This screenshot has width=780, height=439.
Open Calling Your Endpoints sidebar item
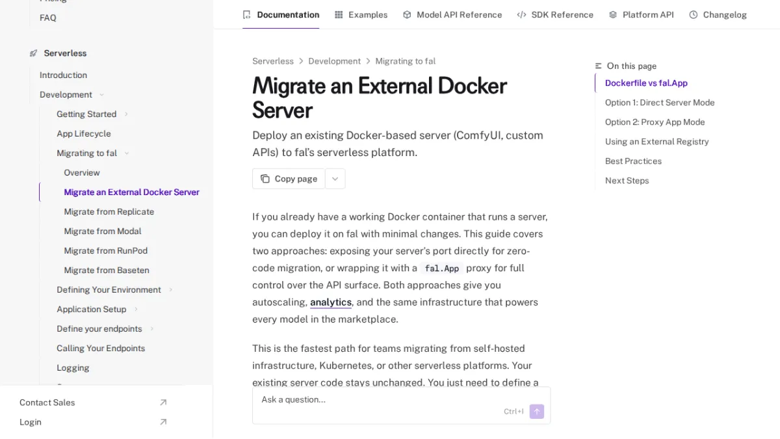click(x=101, y=349)
